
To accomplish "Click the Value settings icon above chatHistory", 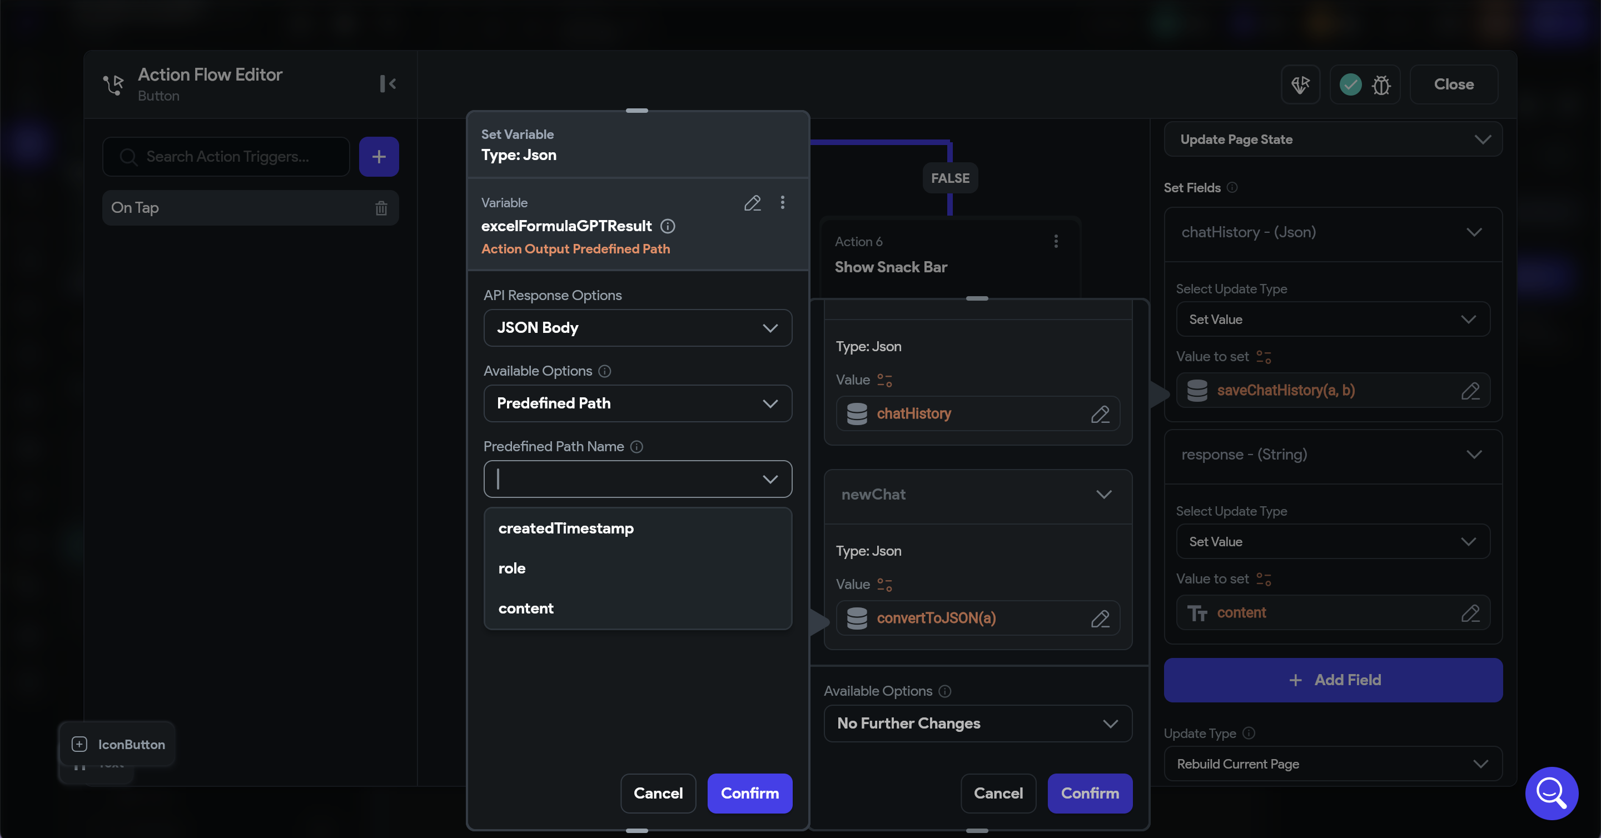I will 884,380.
